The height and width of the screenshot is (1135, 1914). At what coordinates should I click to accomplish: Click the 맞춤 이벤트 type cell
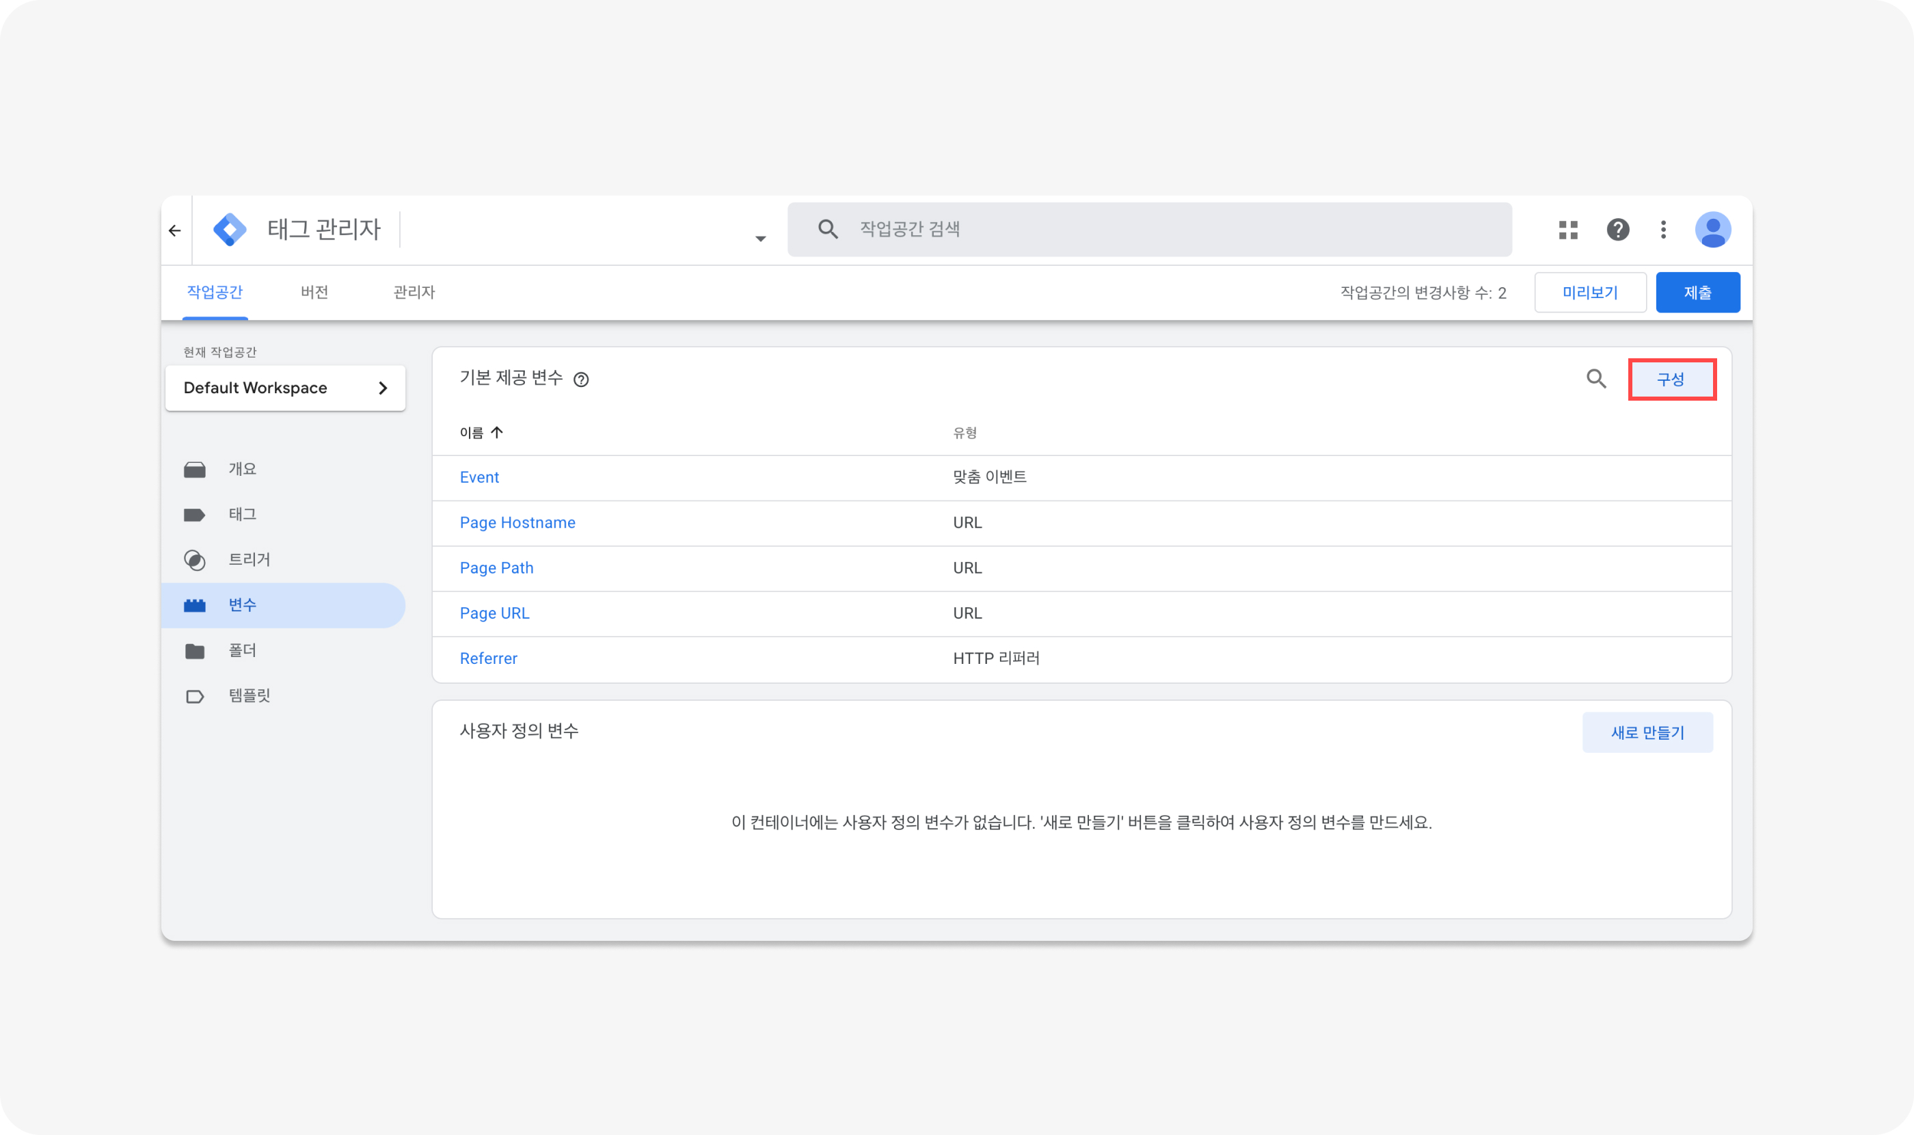click(x=990, y=477)
